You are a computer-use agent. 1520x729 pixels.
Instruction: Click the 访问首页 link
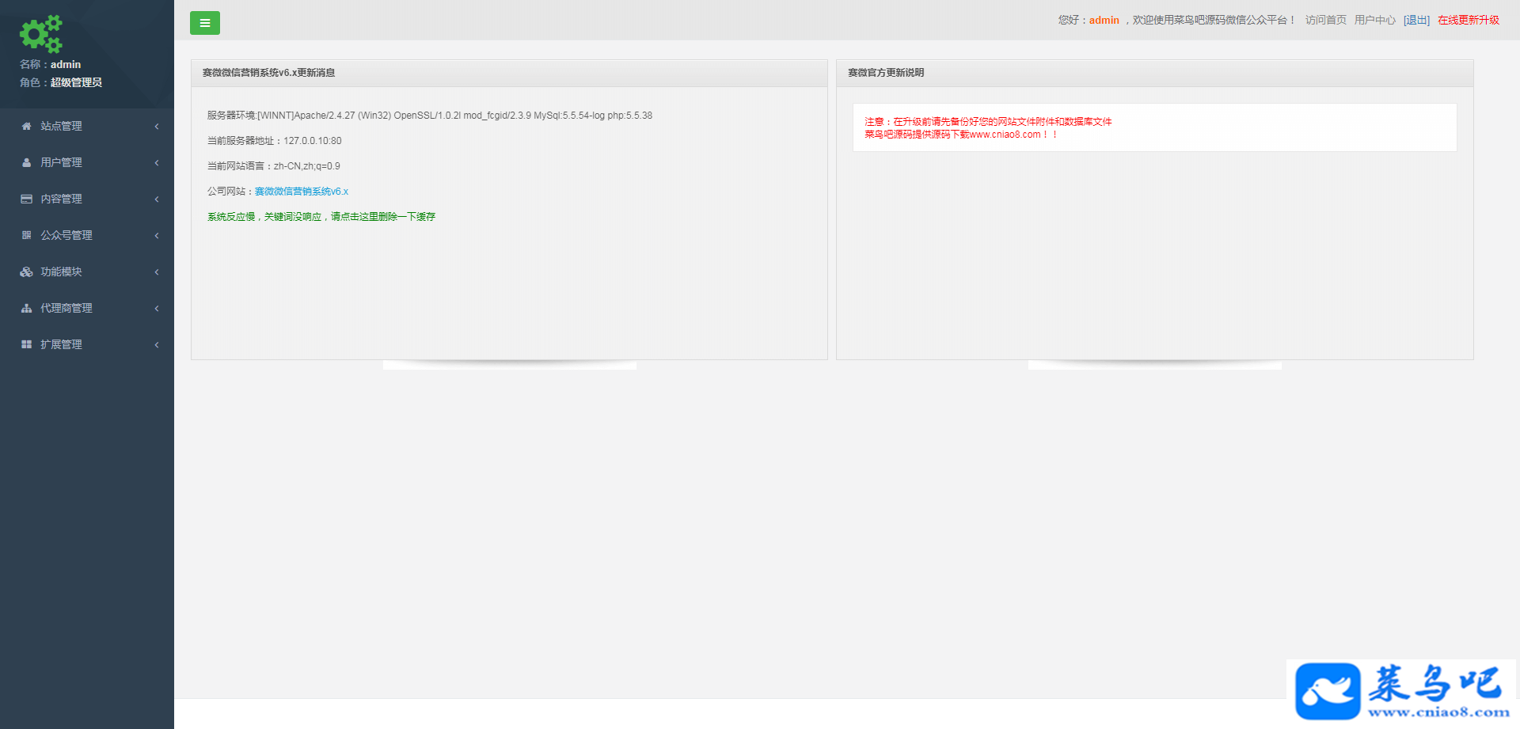(x=1325, y=20)
